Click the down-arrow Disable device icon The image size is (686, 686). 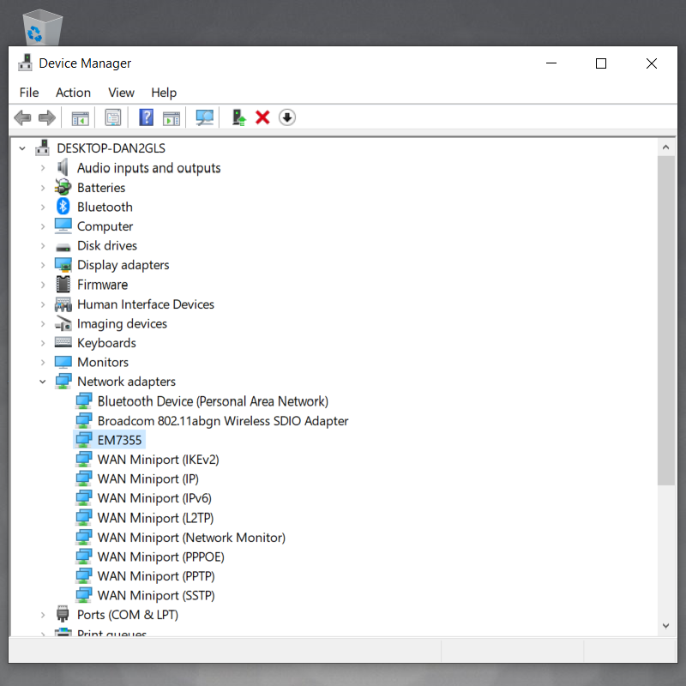click(x=287, y=117)
